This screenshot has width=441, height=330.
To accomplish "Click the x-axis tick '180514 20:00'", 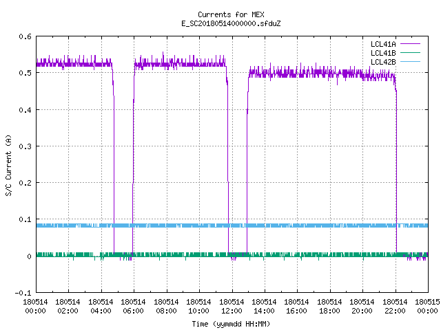I will 362,307.
